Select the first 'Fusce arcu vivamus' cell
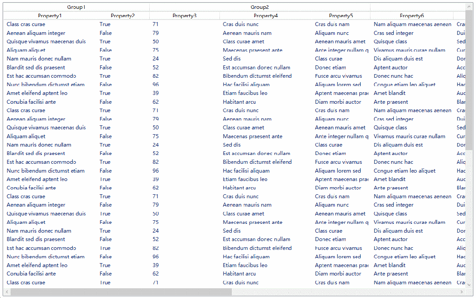The image size is (476, 298). click(x=341, y=76)
